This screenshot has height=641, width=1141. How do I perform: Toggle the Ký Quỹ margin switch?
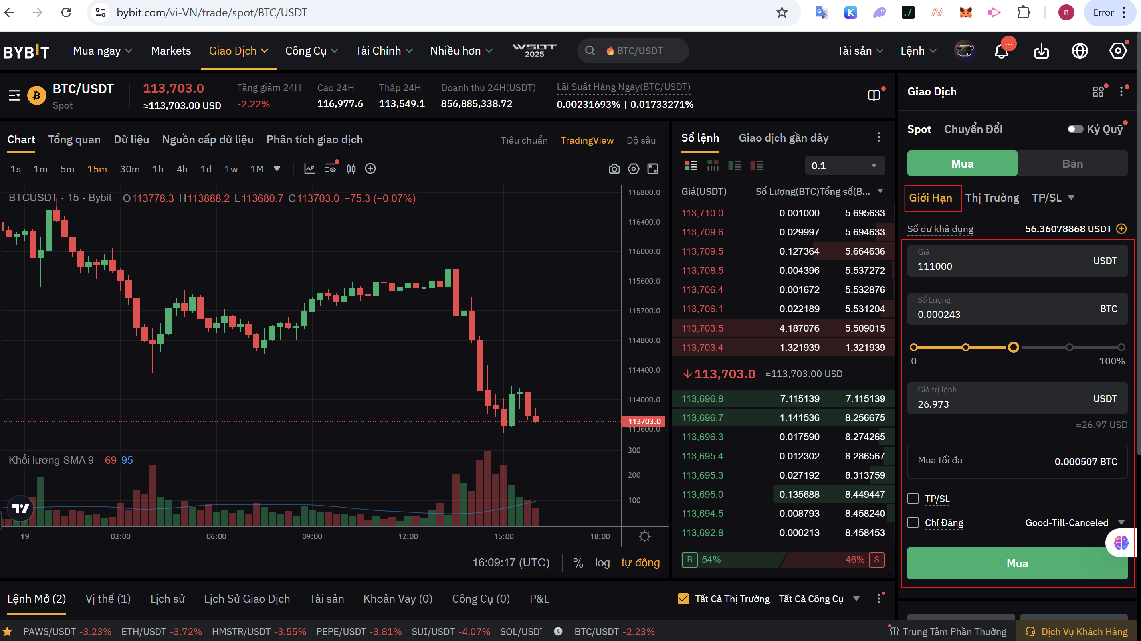1075,129
